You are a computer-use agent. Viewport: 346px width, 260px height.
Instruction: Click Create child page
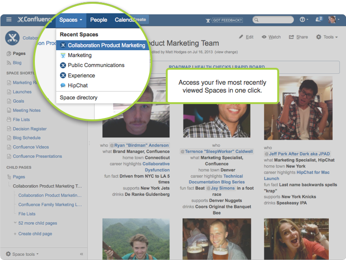35,234
